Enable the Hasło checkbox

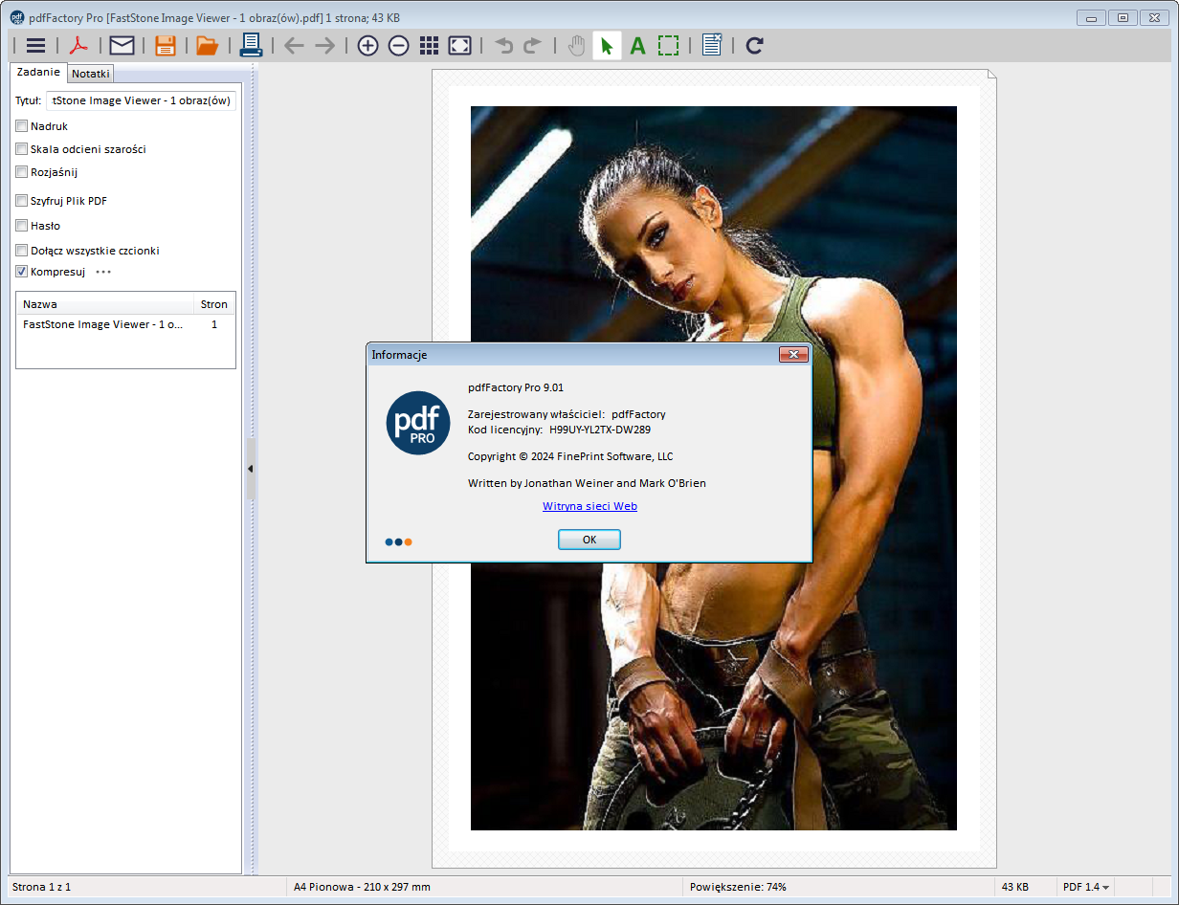[22, 225]
